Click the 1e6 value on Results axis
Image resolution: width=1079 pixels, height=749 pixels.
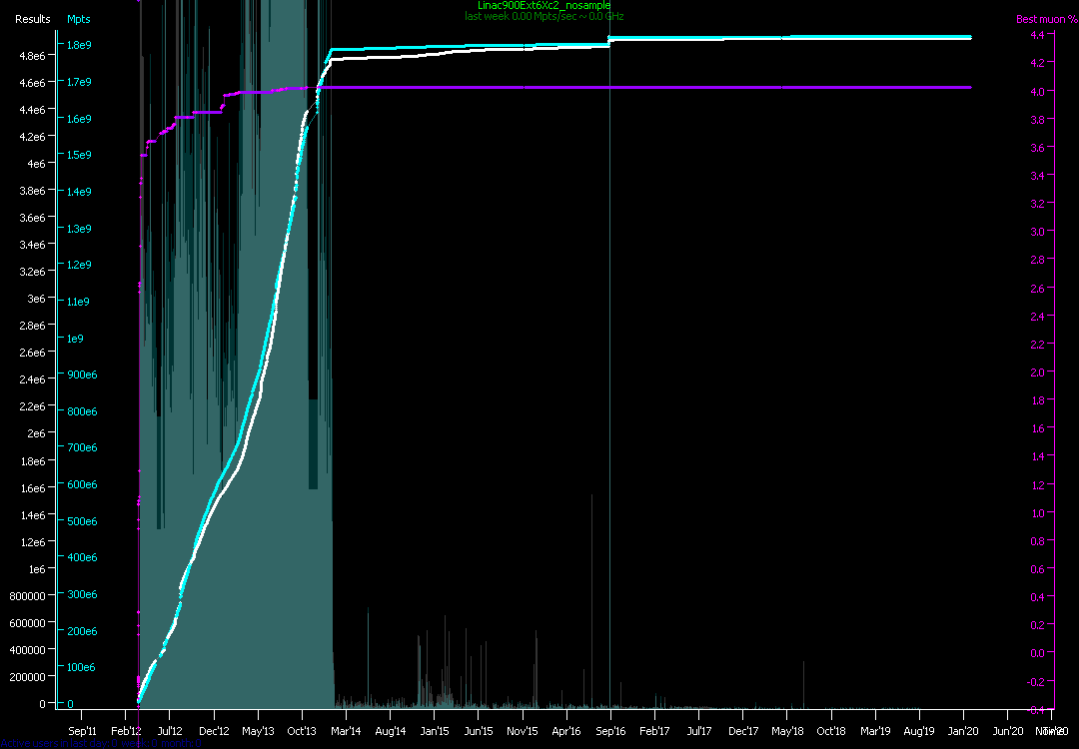coord(36,569)
